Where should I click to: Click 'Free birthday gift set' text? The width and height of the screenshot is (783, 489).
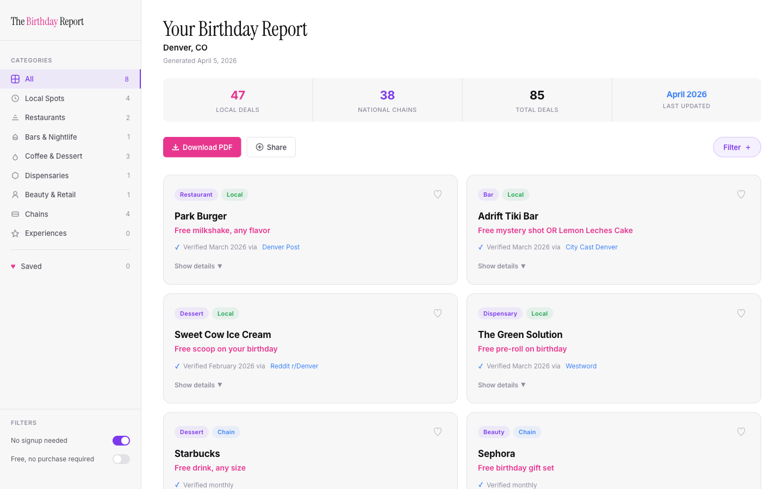click(516, 468)
